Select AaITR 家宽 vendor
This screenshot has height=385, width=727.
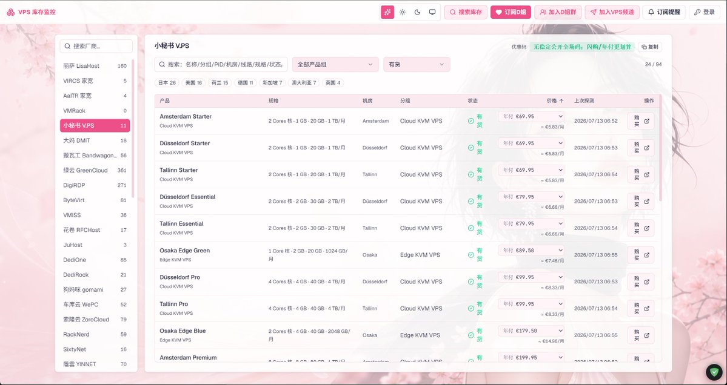pyautogui.click(x=95, y=96)
